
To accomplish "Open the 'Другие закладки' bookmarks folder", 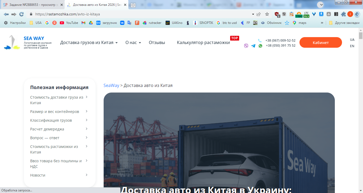I will (344, 23).
